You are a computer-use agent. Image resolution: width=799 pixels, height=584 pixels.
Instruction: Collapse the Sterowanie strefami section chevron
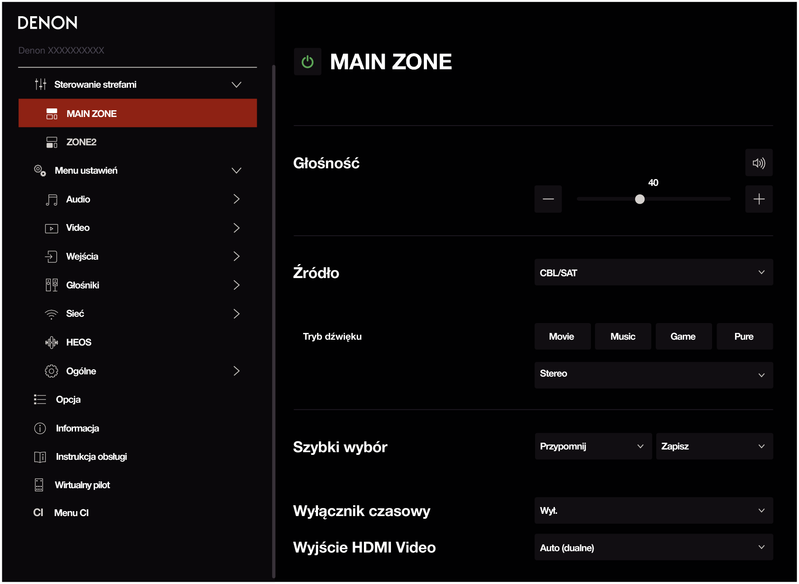(236, 85)
